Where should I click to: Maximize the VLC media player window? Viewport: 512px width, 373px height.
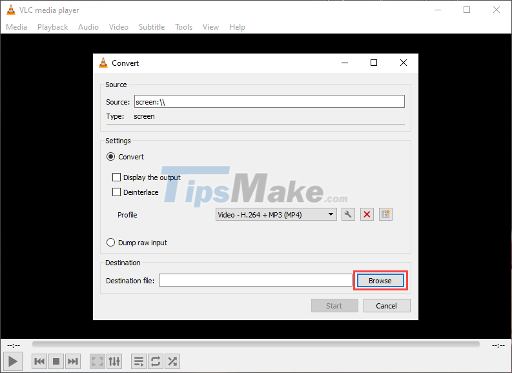click(467, 10)
